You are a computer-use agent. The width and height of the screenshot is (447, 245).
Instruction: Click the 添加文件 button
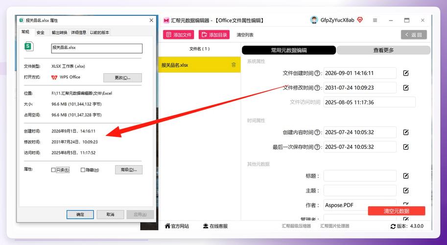(x=179, y=35)
